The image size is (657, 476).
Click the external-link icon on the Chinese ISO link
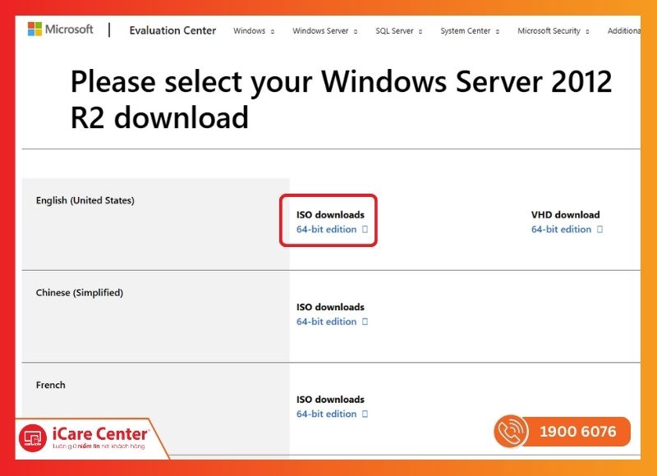pyautogui.click(x=365, y=322)
